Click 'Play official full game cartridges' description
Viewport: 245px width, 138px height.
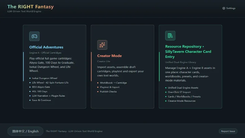pos(52,65)
